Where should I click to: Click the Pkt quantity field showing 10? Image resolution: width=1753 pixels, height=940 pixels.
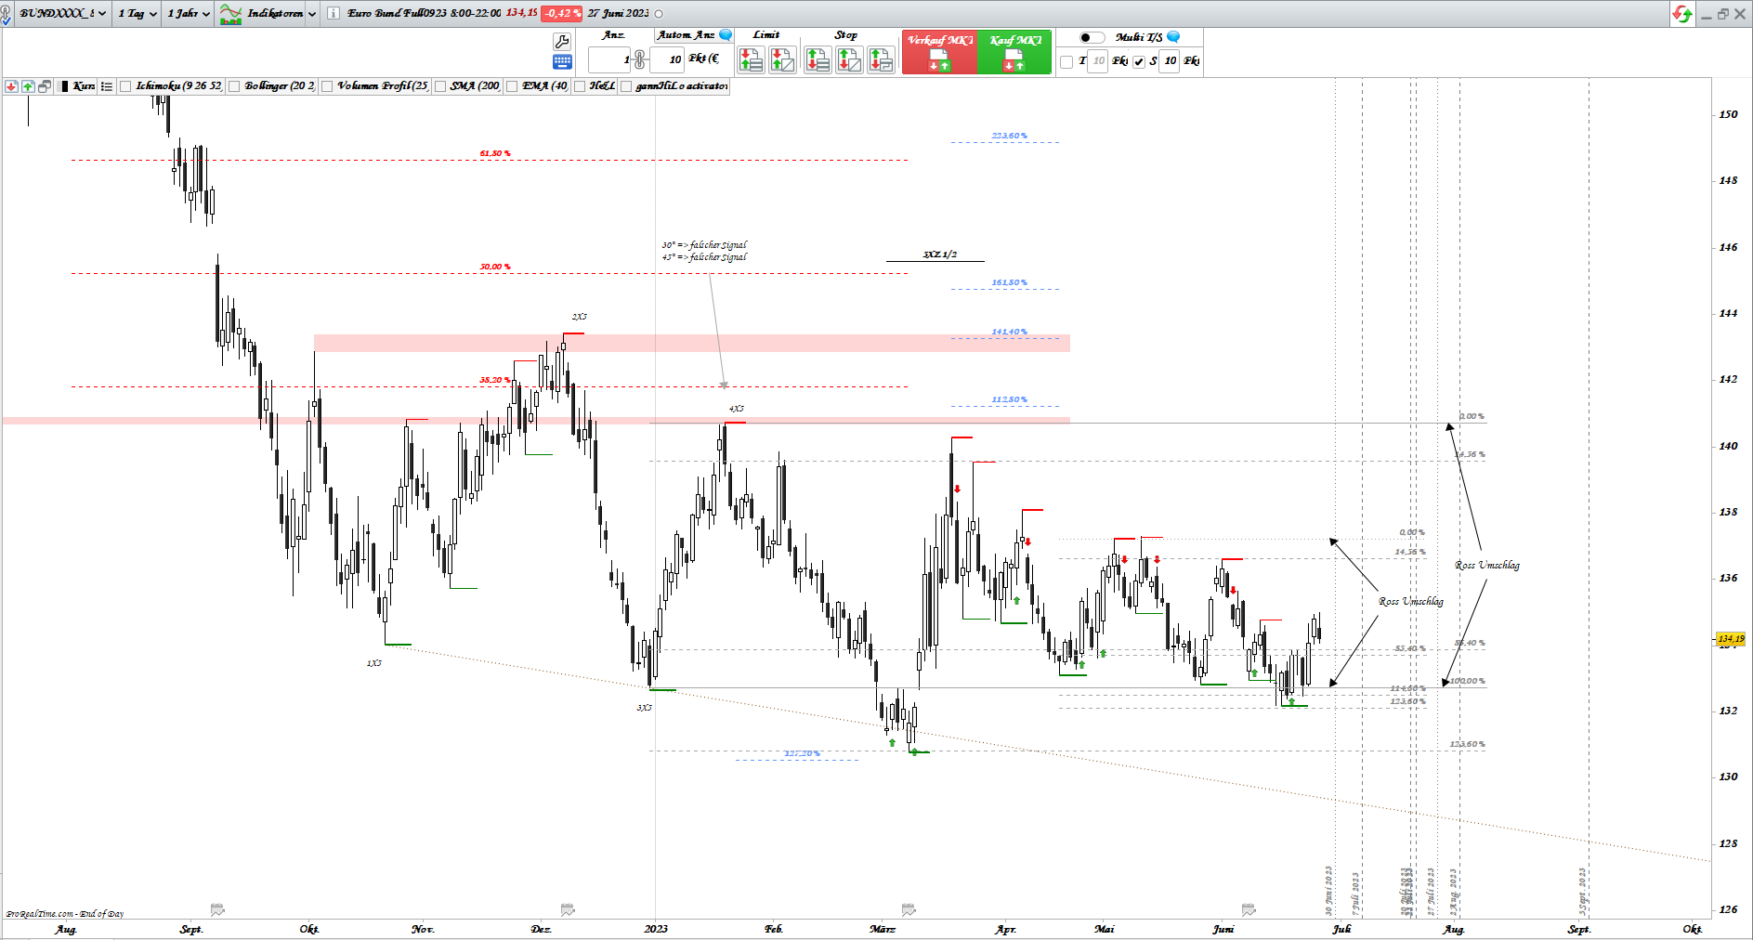[666, 60]
